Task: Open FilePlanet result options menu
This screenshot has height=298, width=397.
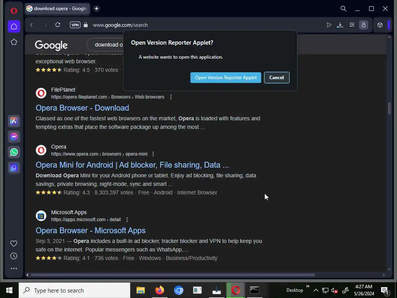Action: point(171,97)
